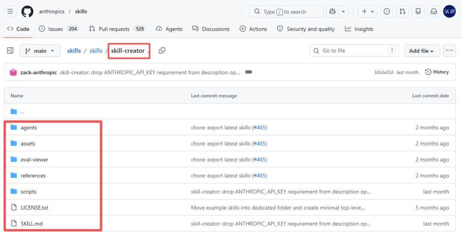462x242 pixels.
Task: Switch to the Actions tab
Action: 253,29
